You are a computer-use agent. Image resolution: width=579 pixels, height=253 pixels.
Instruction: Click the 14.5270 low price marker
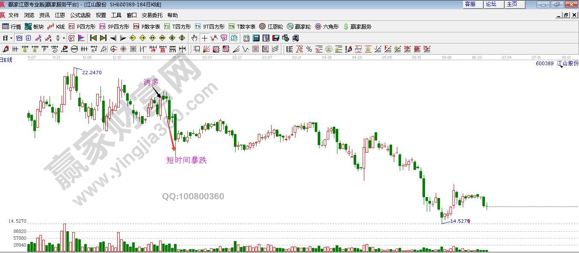point(460,221)
